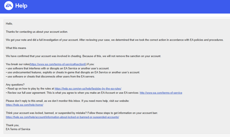Open the locked-or-banned-or-suspended-accounts information link
Viewport: 230px width, 137px height.
coord(62,117)
